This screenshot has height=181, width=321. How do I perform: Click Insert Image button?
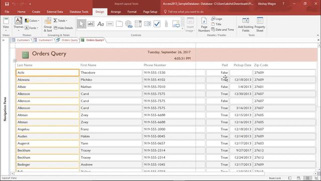tap(190, 25)
